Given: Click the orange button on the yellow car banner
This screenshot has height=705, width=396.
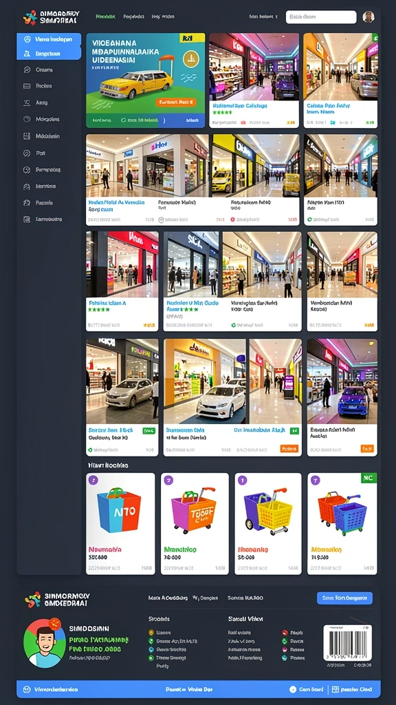Looking at the screenshot, I should coord(177,102).
